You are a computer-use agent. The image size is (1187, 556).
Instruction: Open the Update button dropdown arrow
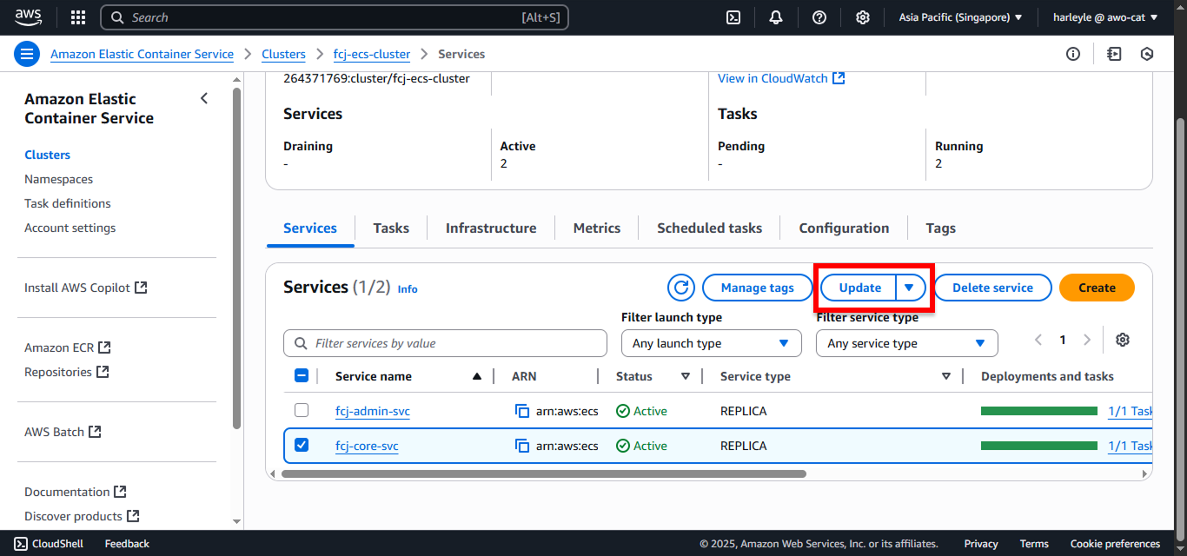pos(910,288)
